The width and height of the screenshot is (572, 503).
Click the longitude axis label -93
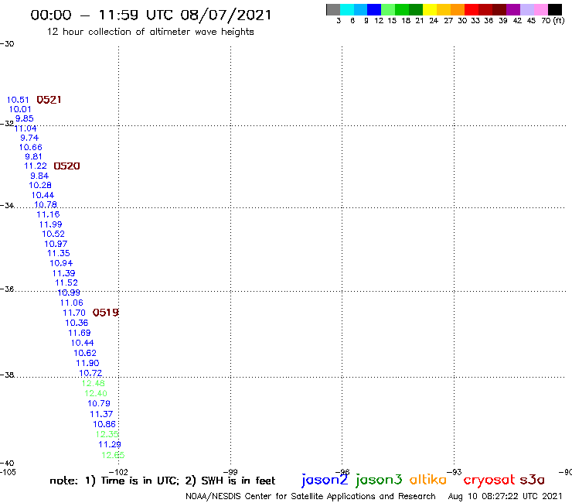click(x=455, y=472)
